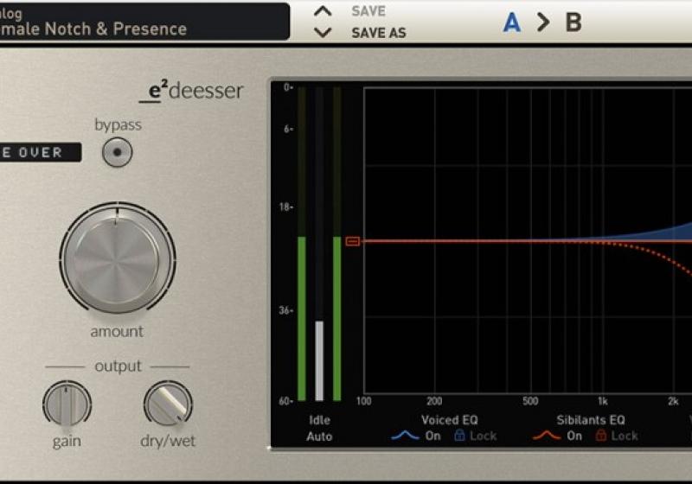Select the next preset with down chevron
The width and height of the screenshot is (692, 484).
(323, 33)
